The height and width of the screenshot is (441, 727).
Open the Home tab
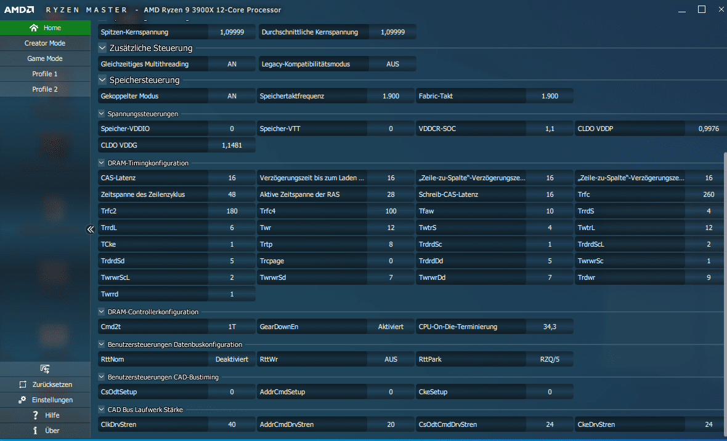[x=45, y=28]
